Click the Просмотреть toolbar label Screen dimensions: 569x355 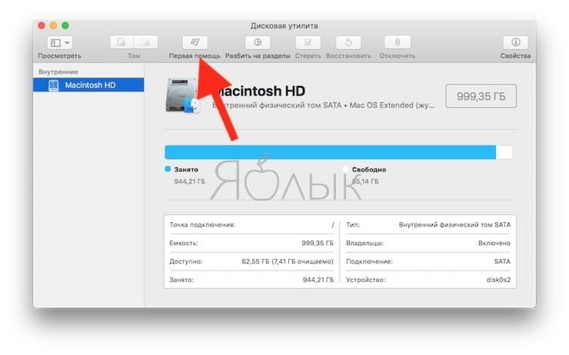59,56
